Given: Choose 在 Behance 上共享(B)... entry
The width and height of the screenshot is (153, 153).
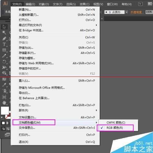Looking at the screenshot, I should [55, 98].
